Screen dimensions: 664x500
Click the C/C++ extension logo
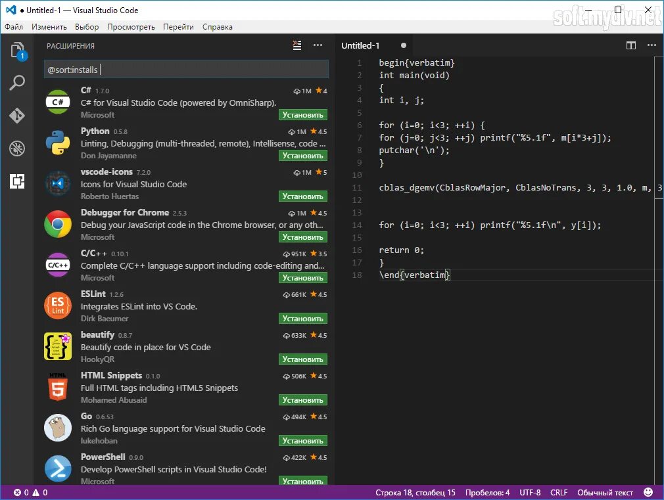coord(58,265)
